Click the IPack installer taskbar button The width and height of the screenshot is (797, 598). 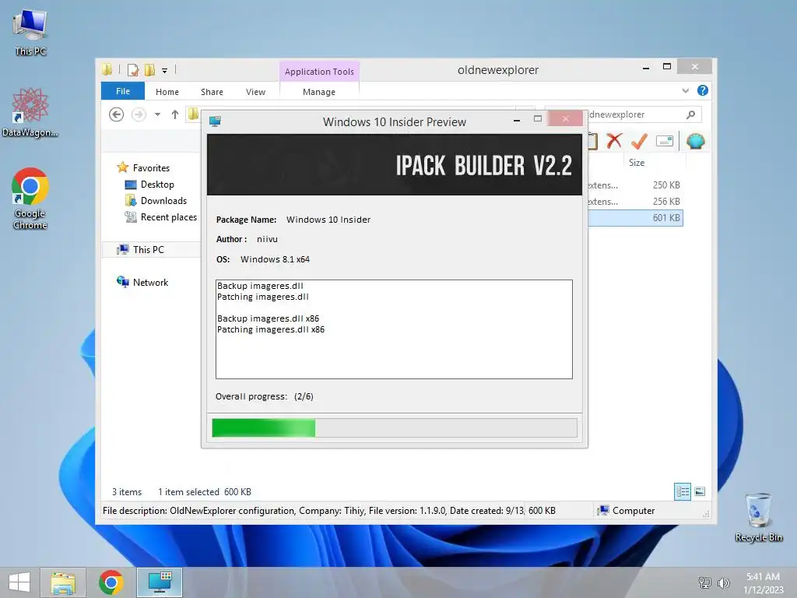click(160, 582)
